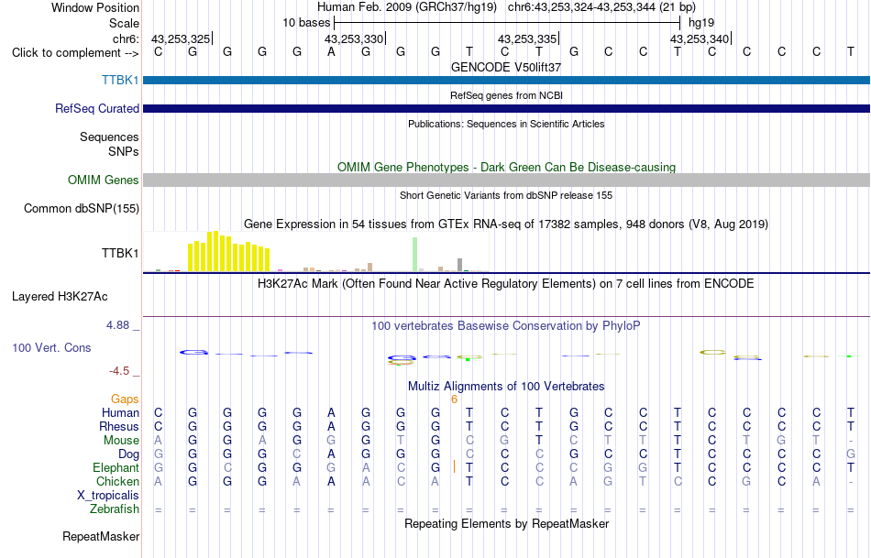Click the dark navy RefSeq Curated bar

[x=506, y=108]
